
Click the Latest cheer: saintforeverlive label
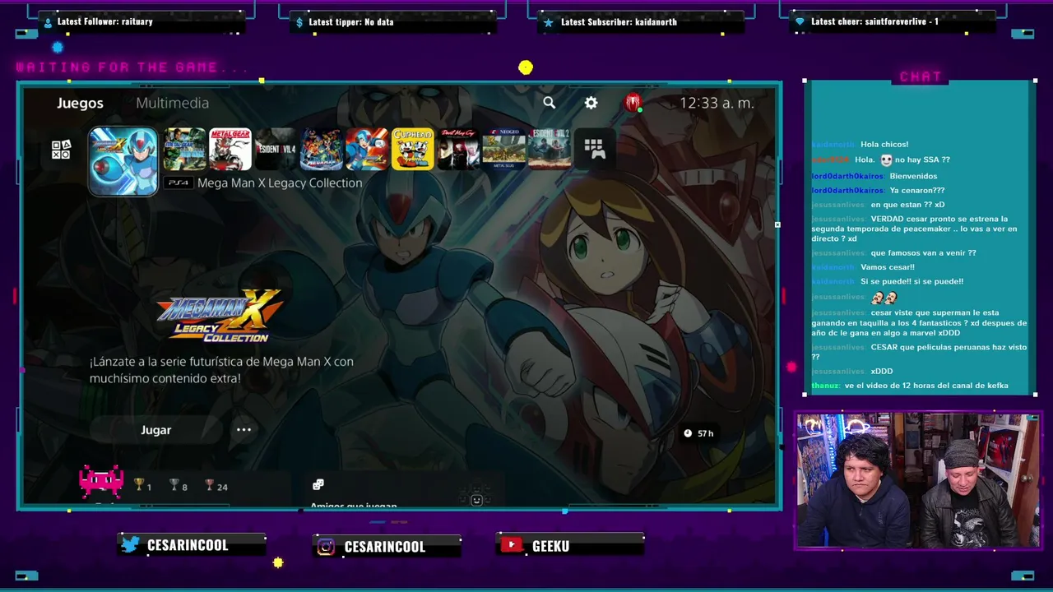(874, 21)
